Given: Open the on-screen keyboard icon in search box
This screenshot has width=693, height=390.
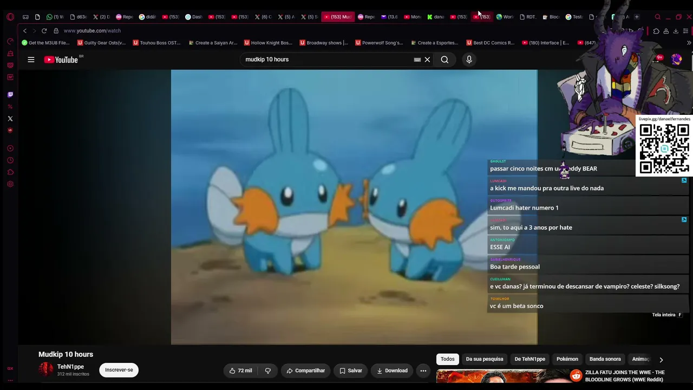Looking at the screenshot, I should click(x=417, y=60).
